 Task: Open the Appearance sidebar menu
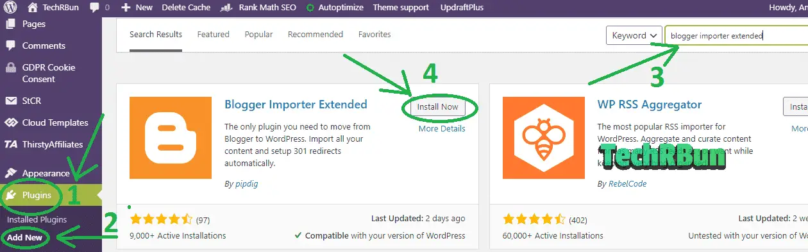click(x=51, y=173)
